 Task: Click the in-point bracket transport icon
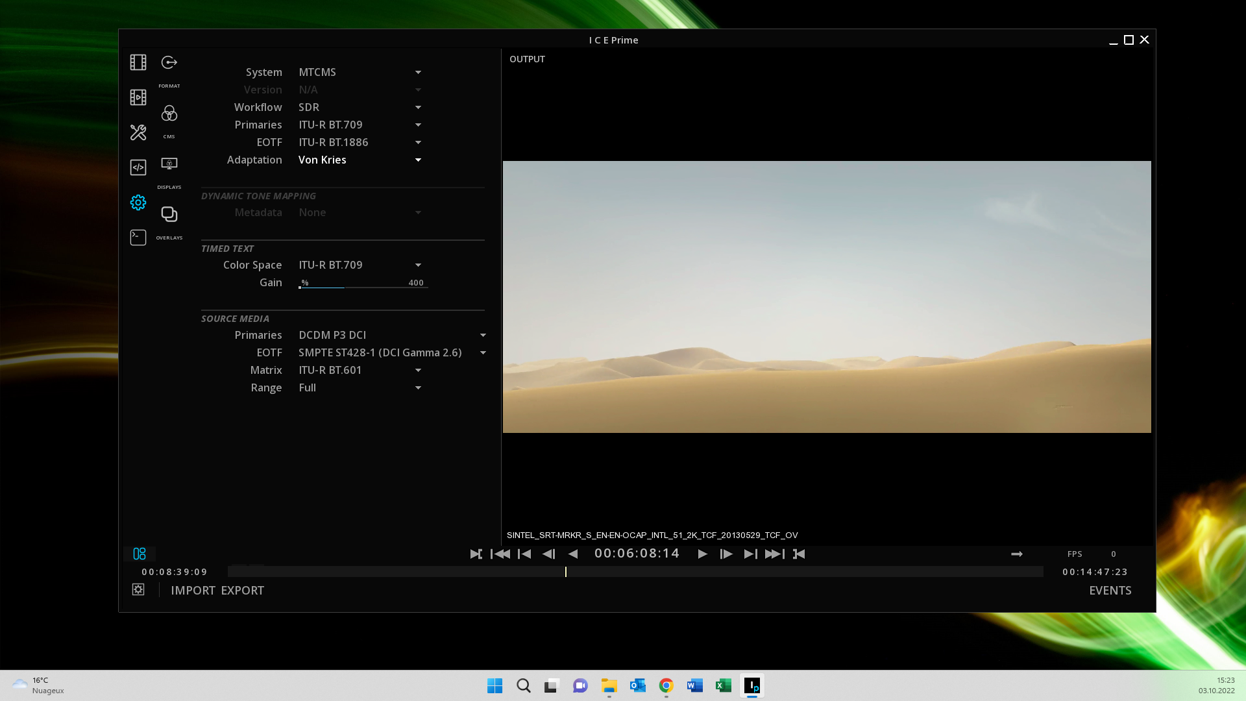coord(476,554)
